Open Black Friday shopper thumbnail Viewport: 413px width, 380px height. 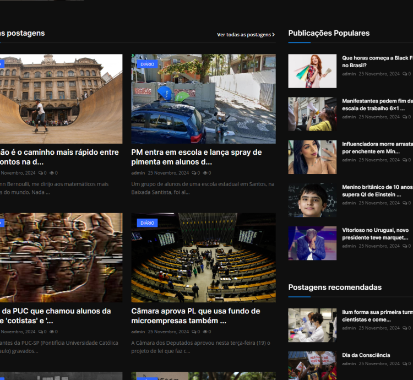coord(312,71)
